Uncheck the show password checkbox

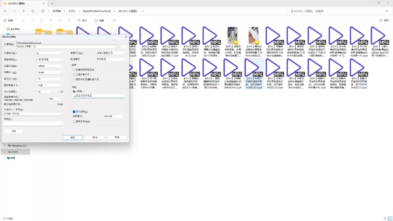pos(74,111)
